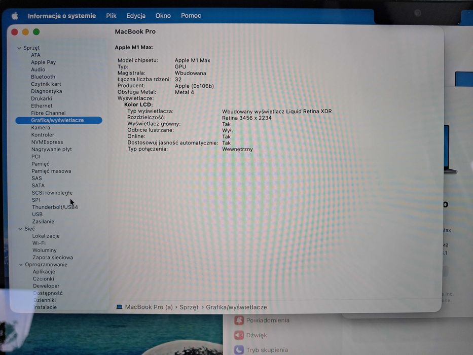Click Wbudowany wyświetlacz Liquid Retina XDR value
This screenshot has width=473, height=355.
pyautogui.click(x=277, y=112)
